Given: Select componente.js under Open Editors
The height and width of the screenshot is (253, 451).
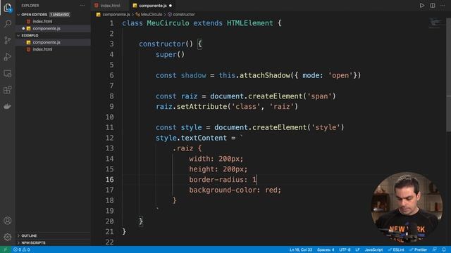Looking at the screenshot, I should [47, 28].
